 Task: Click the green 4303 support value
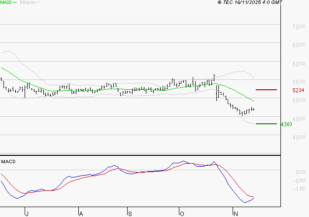tap(286, 124)
